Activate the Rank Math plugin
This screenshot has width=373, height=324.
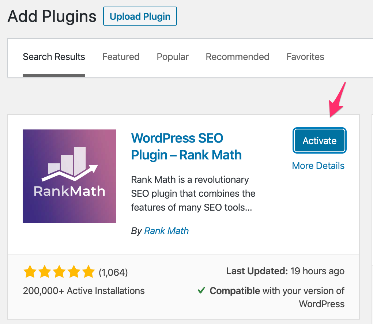[320, 140]
